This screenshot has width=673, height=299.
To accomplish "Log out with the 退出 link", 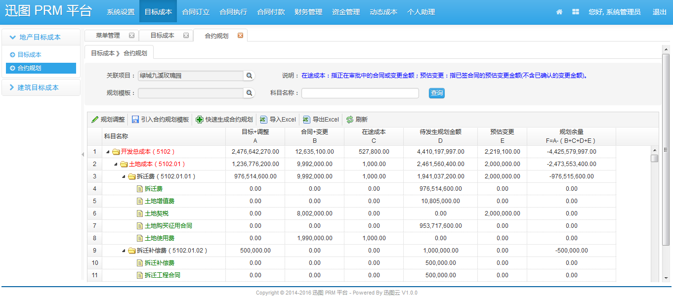I will pos(660,12).
